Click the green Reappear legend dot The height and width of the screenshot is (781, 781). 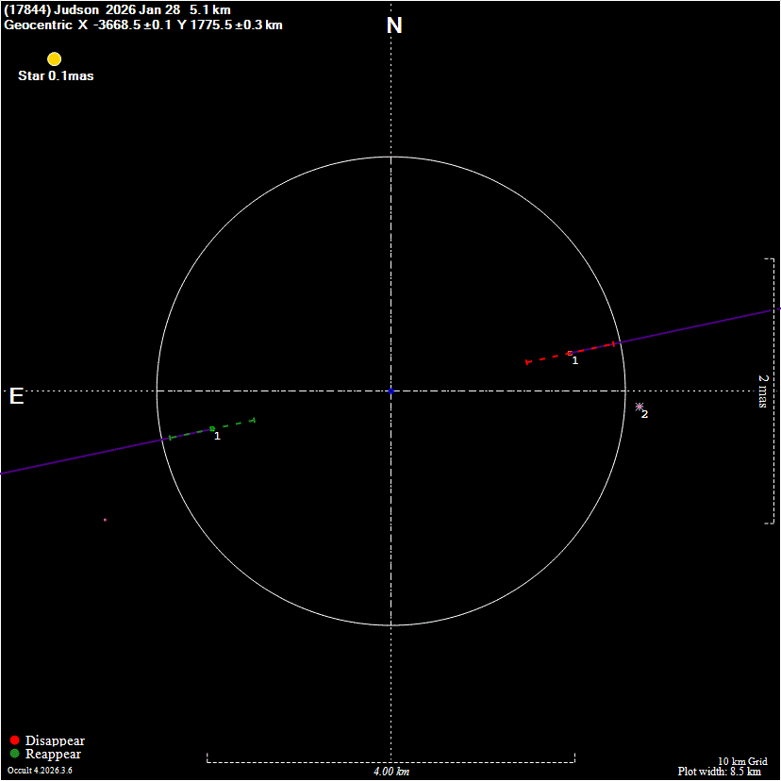14,754
